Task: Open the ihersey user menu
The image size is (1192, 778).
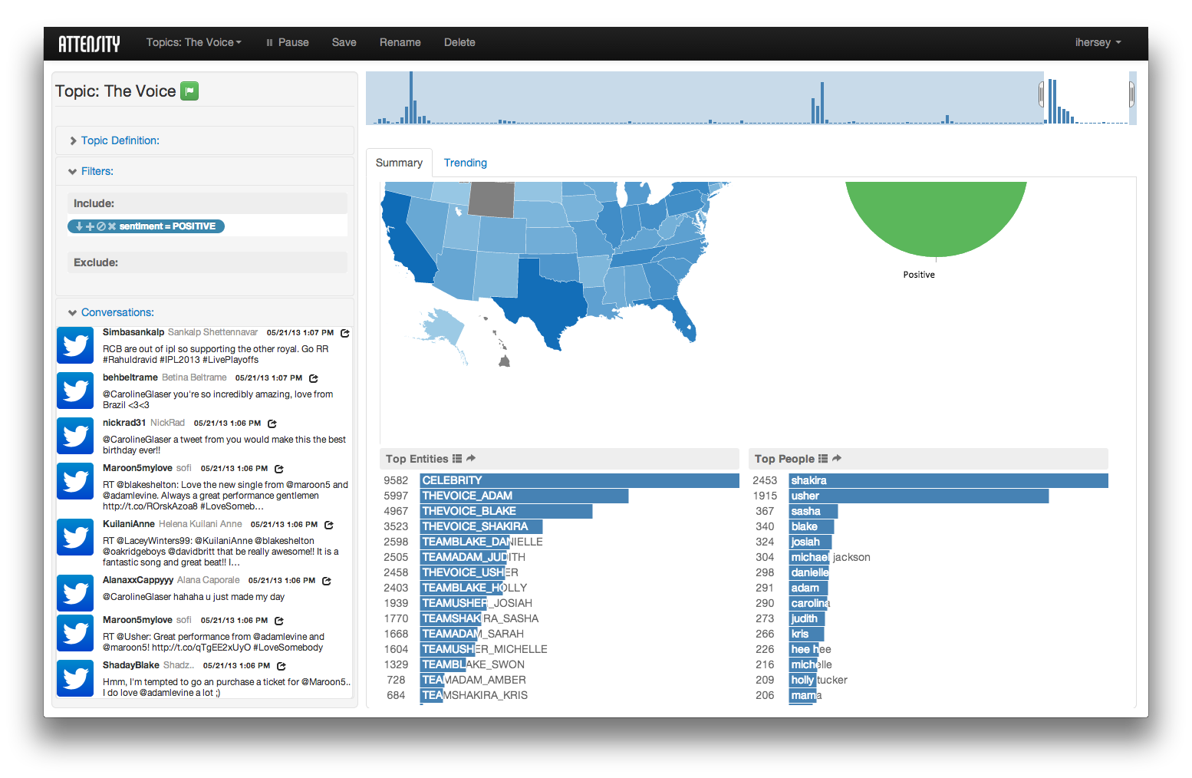Action: pyautogui.click(x=1097, y=43)
